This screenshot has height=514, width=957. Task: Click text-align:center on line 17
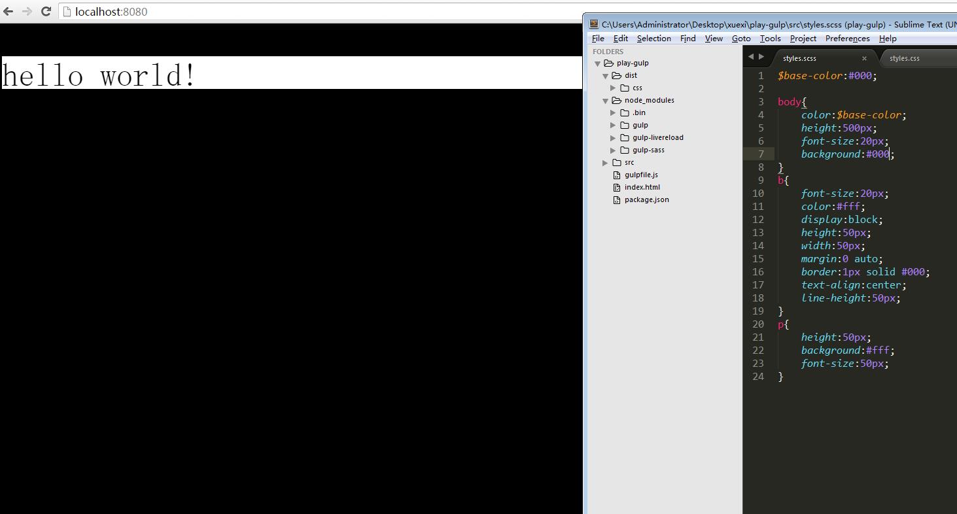tap(851, 285)
